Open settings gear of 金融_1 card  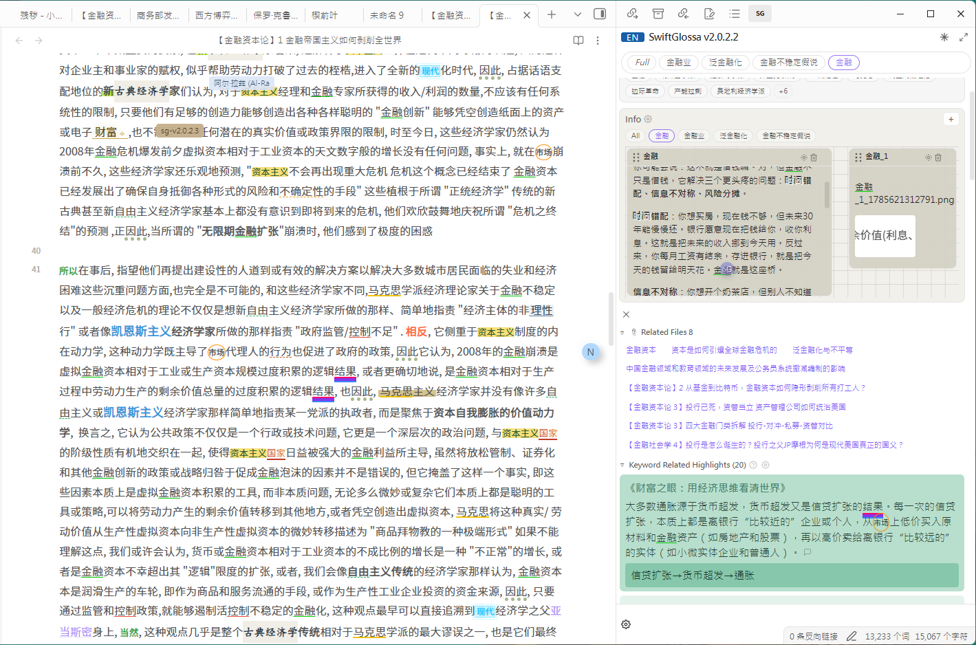928,157
